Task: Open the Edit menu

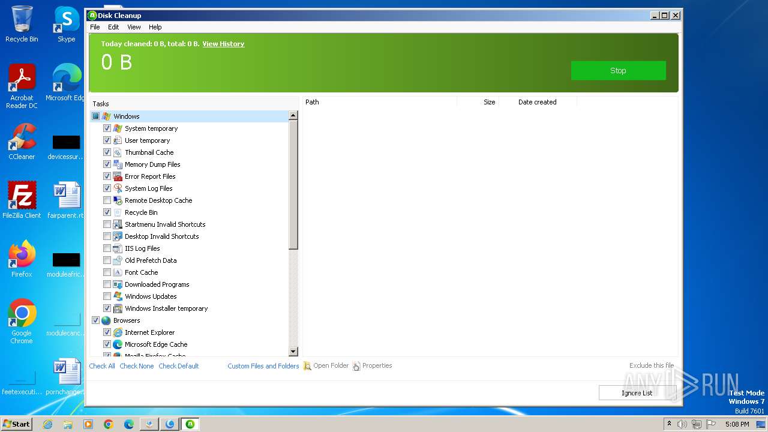Action: [x=113, y=27]
